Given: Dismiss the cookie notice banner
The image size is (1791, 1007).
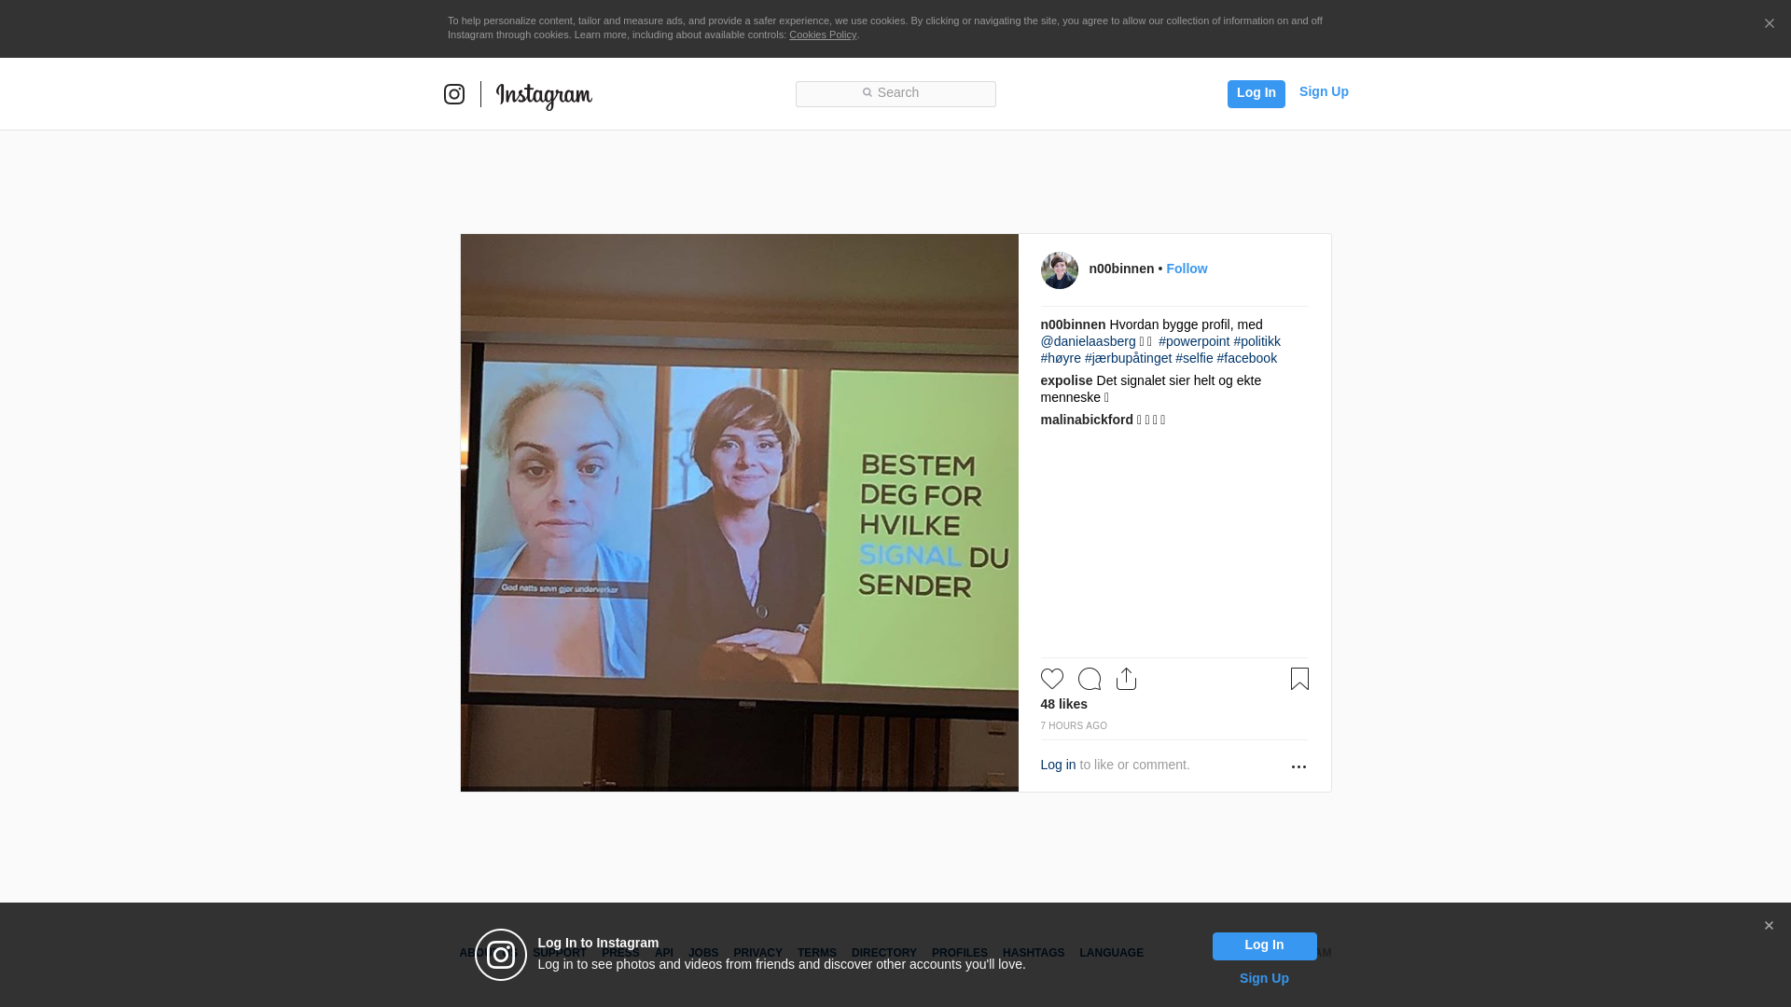Looking at the screenshot, I should coord(1769,24).
